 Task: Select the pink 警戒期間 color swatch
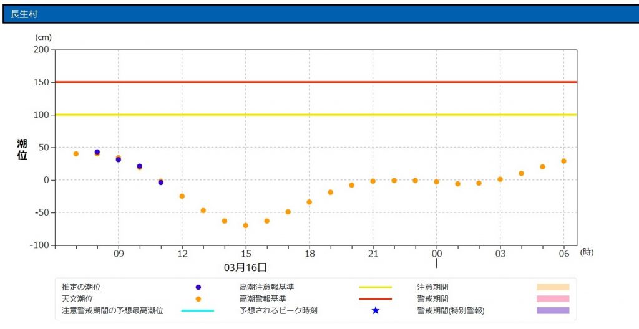553,299
